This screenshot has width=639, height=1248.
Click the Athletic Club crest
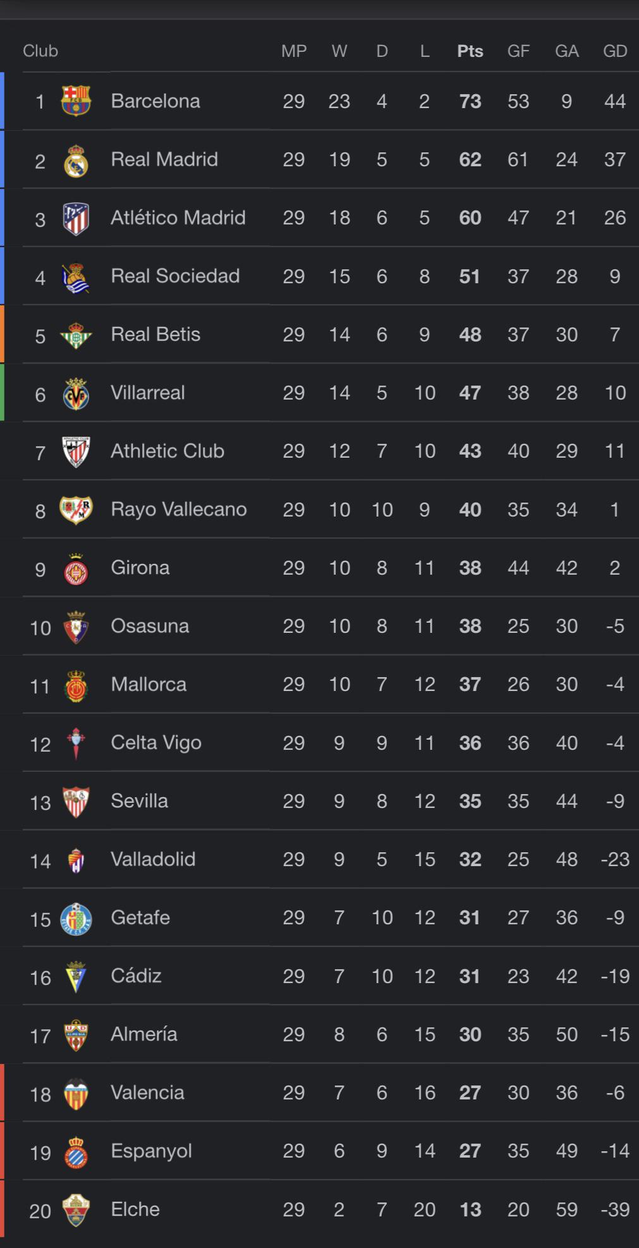[76, 452]
